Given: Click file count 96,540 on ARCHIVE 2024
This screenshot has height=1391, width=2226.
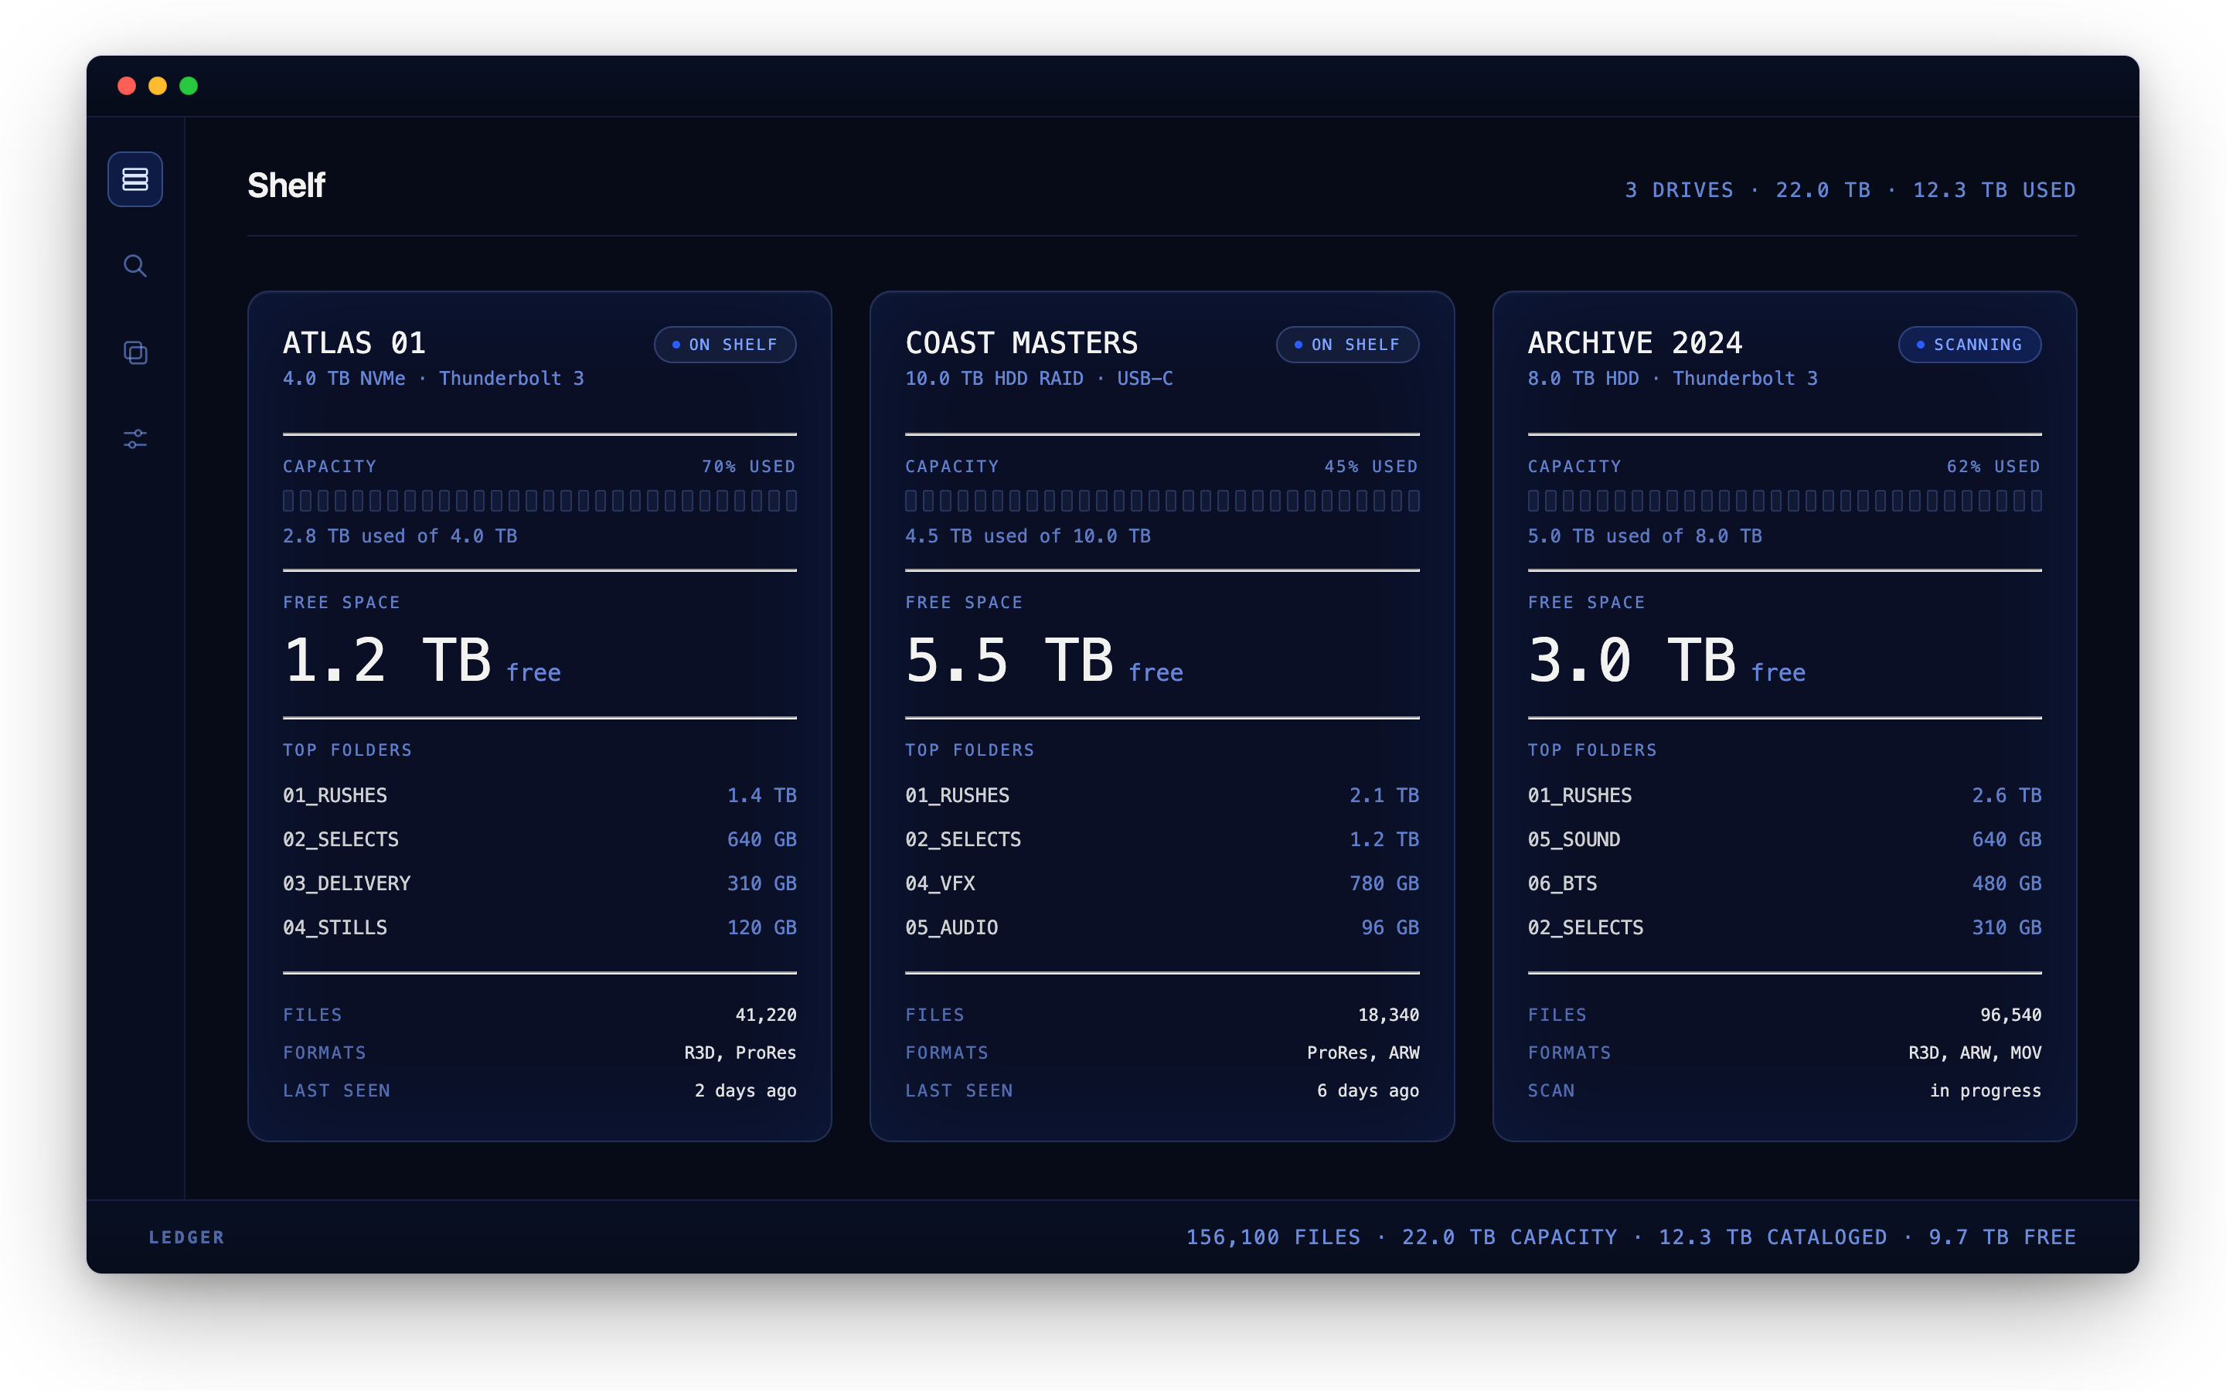Looking at the screenshot, I should (2011, 1015).
